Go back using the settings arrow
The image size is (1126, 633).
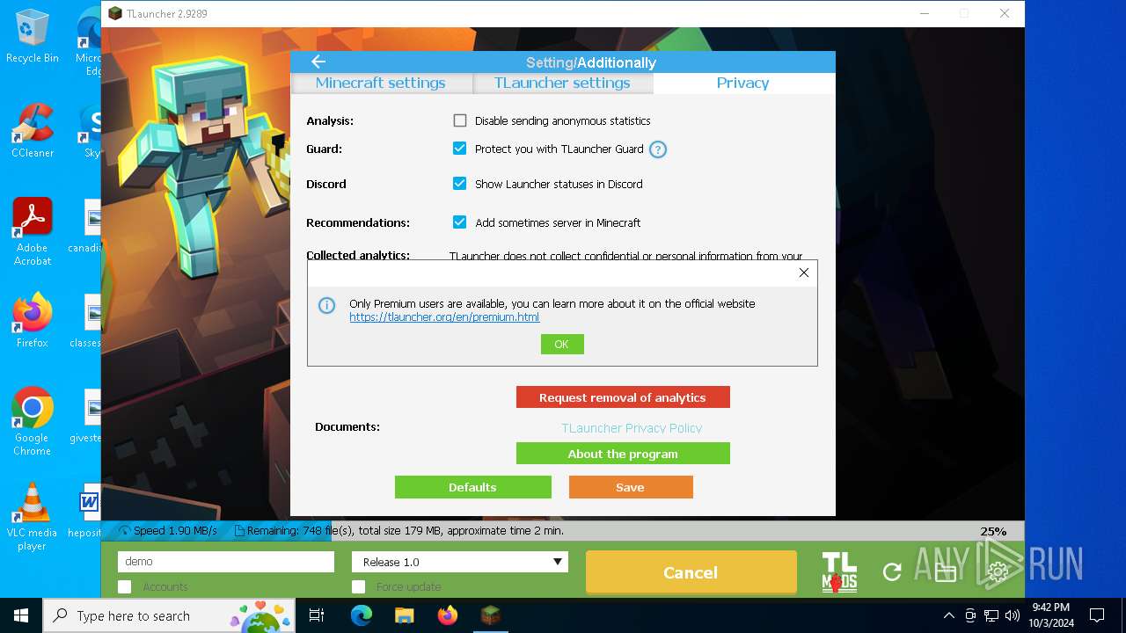pos(318,62)
